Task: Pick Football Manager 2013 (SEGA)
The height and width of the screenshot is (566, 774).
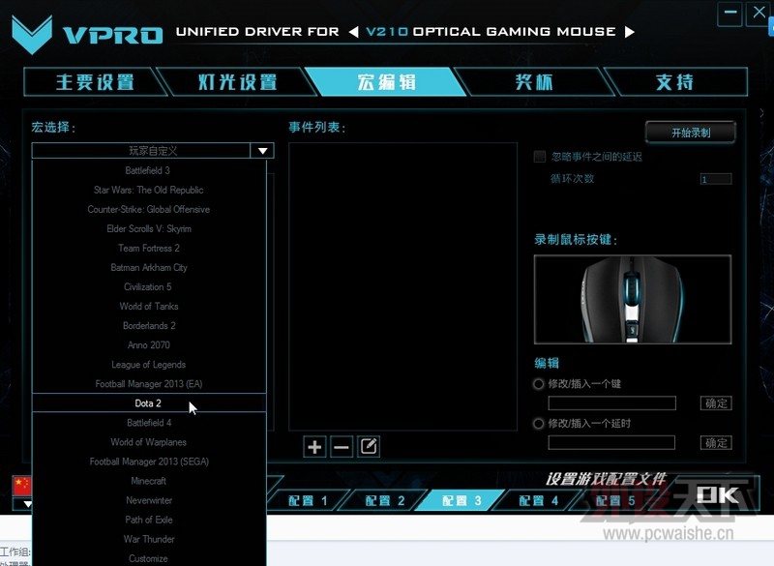Action: 148,462
